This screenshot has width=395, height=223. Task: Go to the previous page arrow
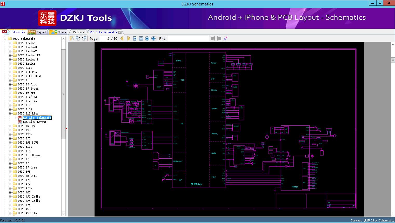tap(122, 38)
